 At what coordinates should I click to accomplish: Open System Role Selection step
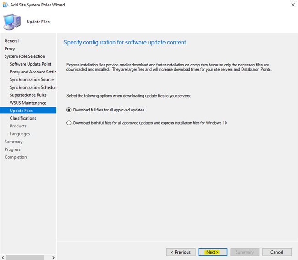coord(25,56)
